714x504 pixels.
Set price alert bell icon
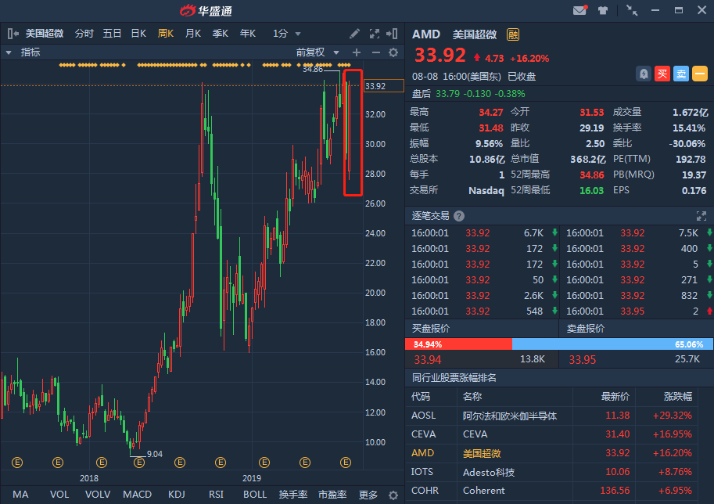tap(644, 74)
